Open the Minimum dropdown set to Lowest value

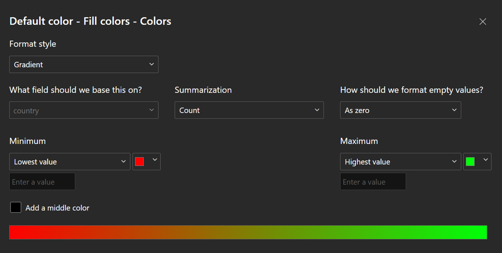click(70, 161)
